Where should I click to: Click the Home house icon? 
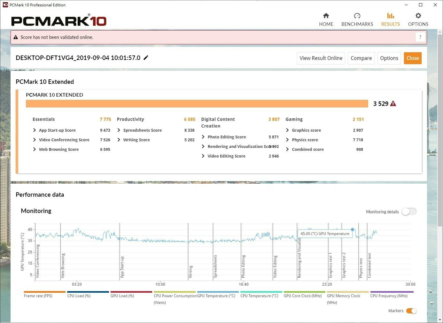[326, 16]
